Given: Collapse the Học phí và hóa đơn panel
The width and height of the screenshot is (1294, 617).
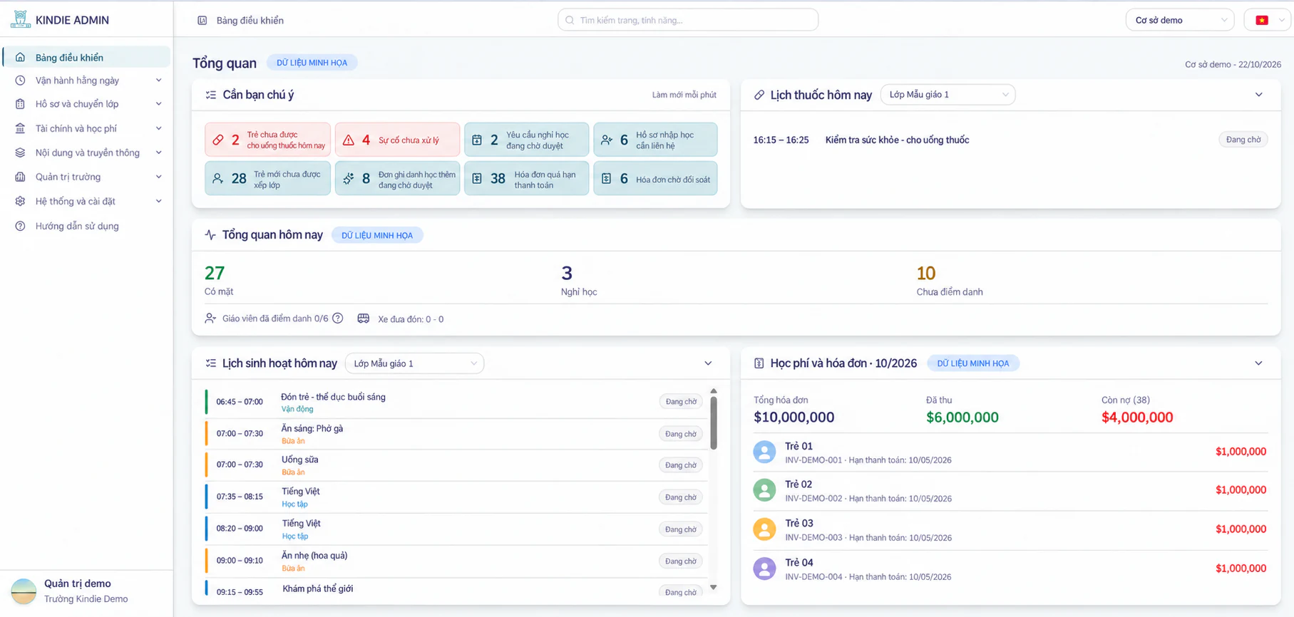Looking at the screenshot, I should pyautogui.click(x=1259, y=363).
